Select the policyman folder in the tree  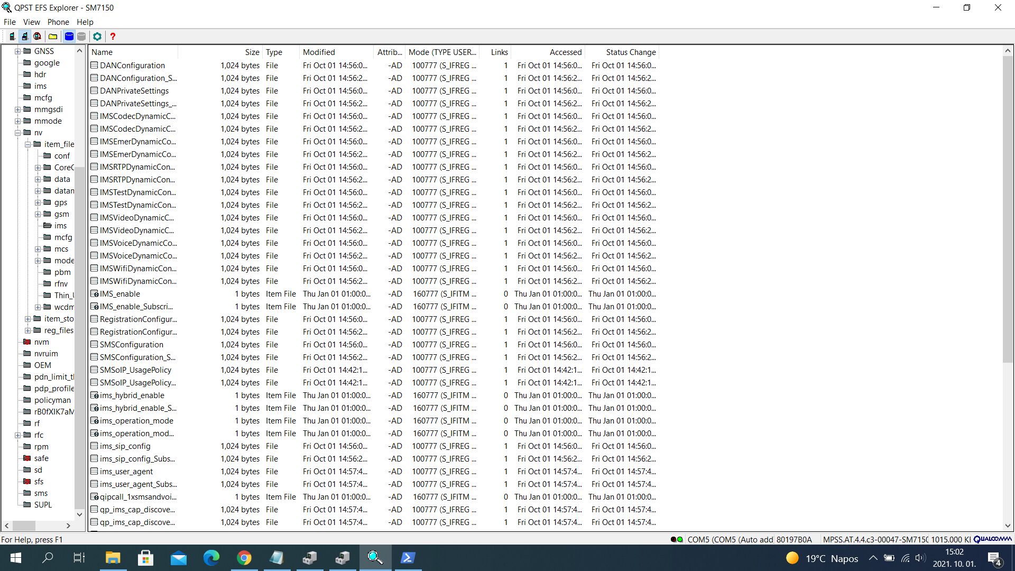tap(52, 400)
